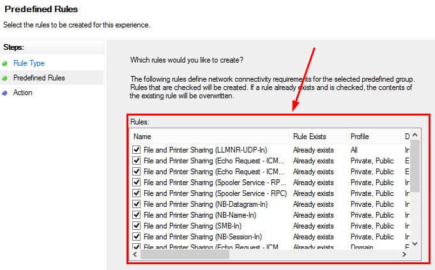The width and height of the screenshot is (435, 270).
Task: Click the vertical scrollbar thumb in rules list
Action: pyautogui.click(x=415, y=166)
